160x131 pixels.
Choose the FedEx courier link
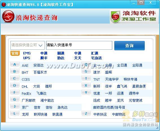pyautogui.click(x=27, y=93)
